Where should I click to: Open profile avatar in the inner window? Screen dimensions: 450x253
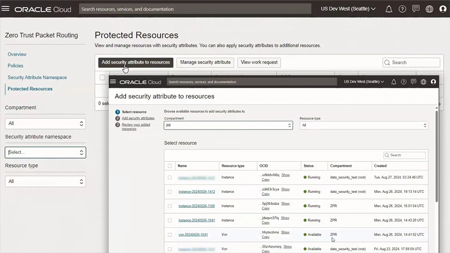coord(433,82)
